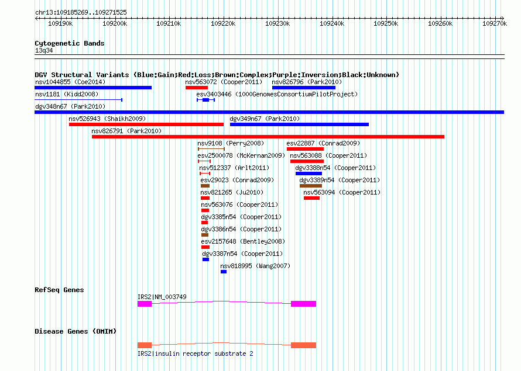Click the dgv349n67 (Park2010) label

[265, 119]
